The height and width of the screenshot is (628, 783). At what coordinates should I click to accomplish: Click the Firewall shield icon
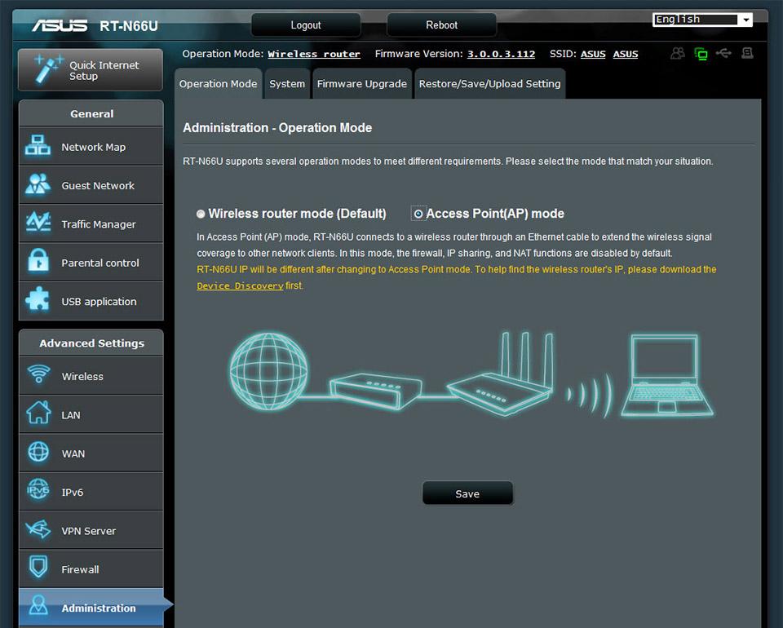pos(38,567)
